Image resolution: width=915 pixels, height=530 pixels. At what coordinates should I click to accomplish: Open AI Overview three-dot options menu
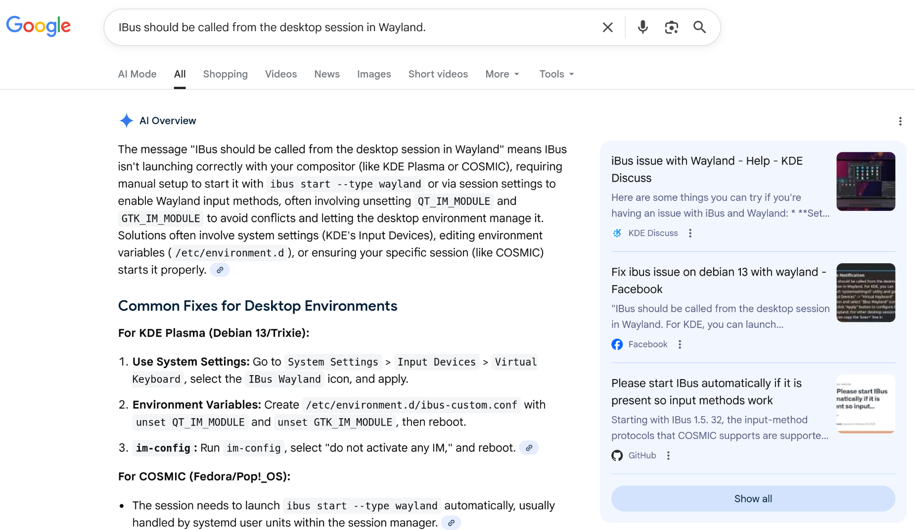click(900, 121)
